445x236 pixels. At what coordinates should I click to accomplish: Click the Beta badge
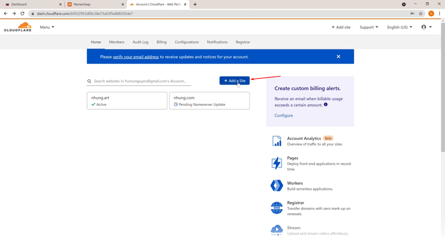[328, 138]
